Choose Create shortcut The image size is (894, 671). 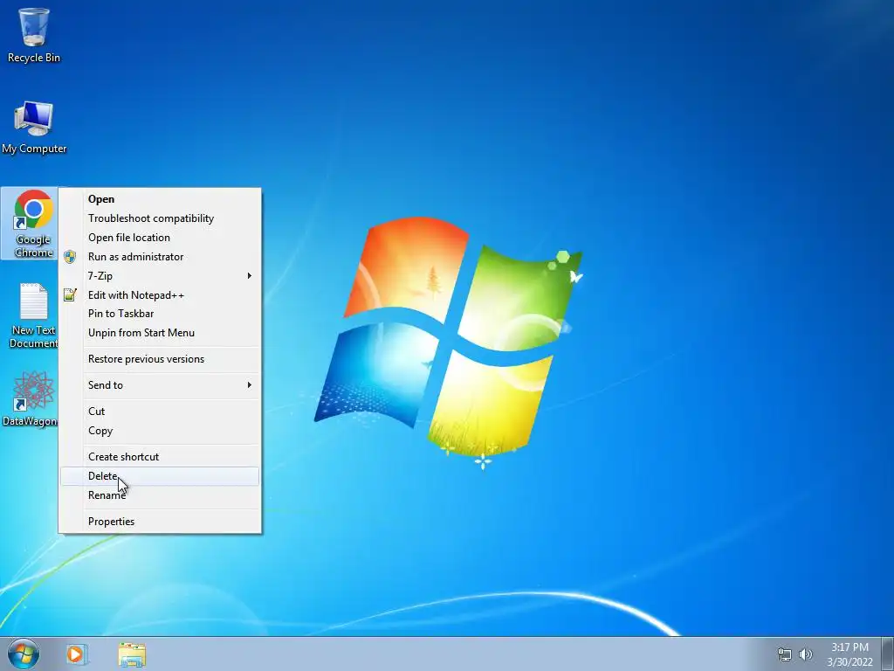(160, 456)
